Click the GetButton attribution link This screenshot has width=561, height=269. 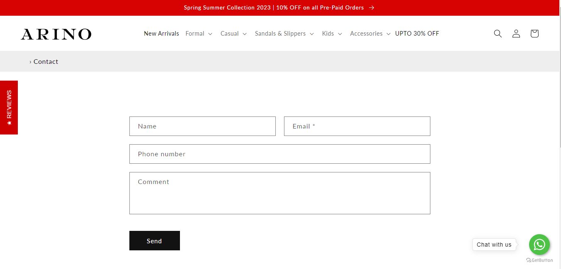pyautogui.click(x=539, y=260)
